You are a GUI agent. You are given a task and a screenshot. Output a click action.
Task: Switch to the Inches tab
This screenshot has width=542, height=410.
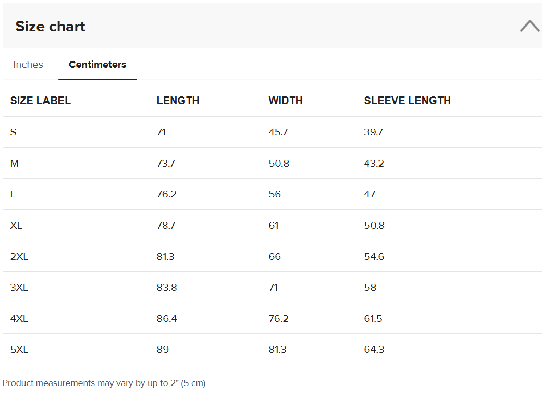(x=28, y=65)
